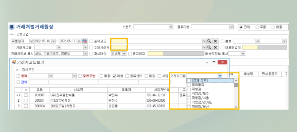
Task: Open end date 2022-05-17 dropdown
Action: pos(79,41)
